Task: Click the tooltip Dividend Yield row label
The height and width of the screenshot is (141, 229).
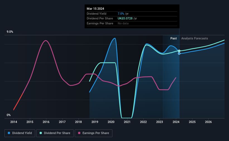Action: [97, 14]
